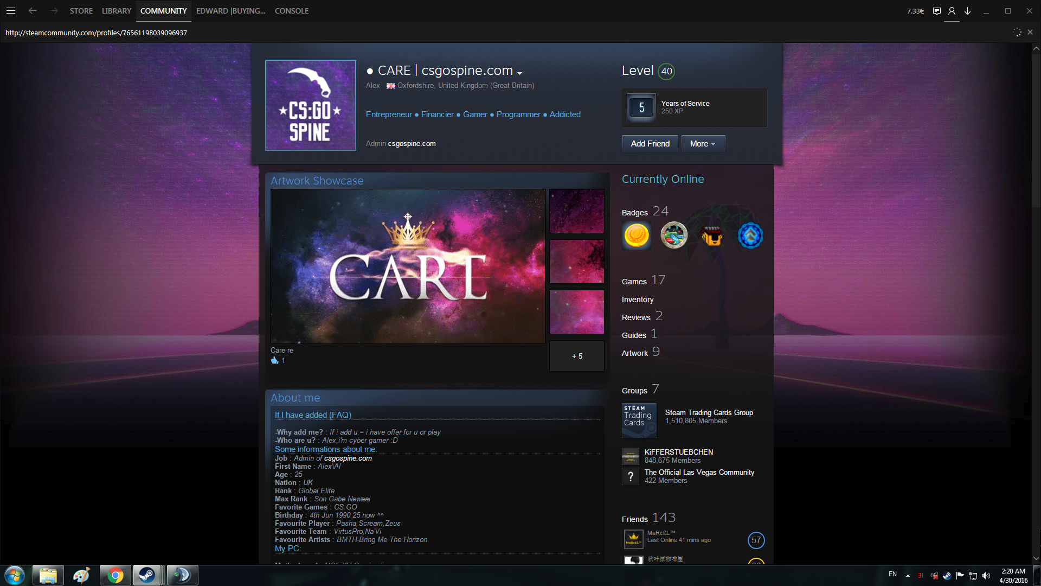
Task: Like the Care re artwork thumbs-up
Action: pos(275,360)
